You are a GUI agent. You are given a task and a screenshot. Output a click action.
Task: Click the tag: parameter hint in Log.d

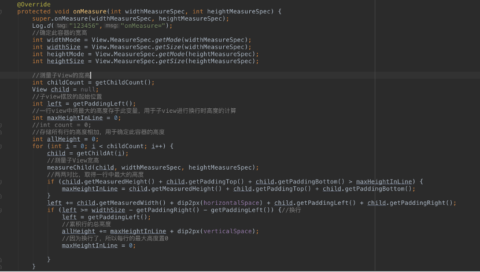(x=61, y=25)
